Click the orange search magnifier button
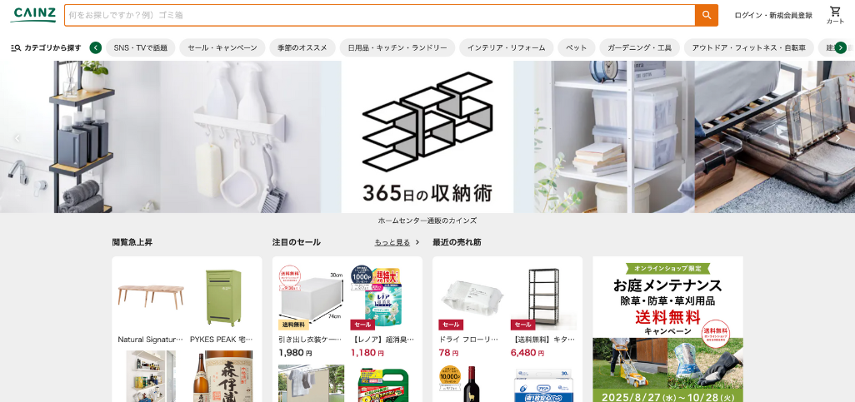This screenshot has width=855, height=402. (706, 15)
